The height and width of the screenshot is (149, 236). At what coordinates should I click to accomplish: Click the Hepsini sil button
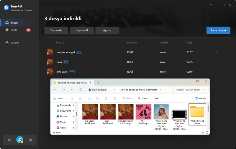(x=82, y=30)
